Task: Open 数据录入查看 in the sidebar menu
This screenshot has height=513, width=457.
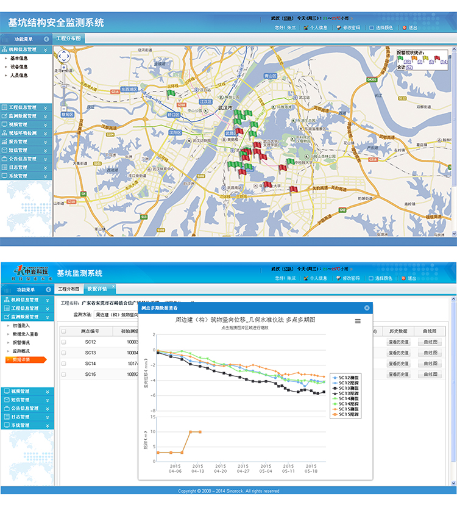Action: click(x=25, y=334)
